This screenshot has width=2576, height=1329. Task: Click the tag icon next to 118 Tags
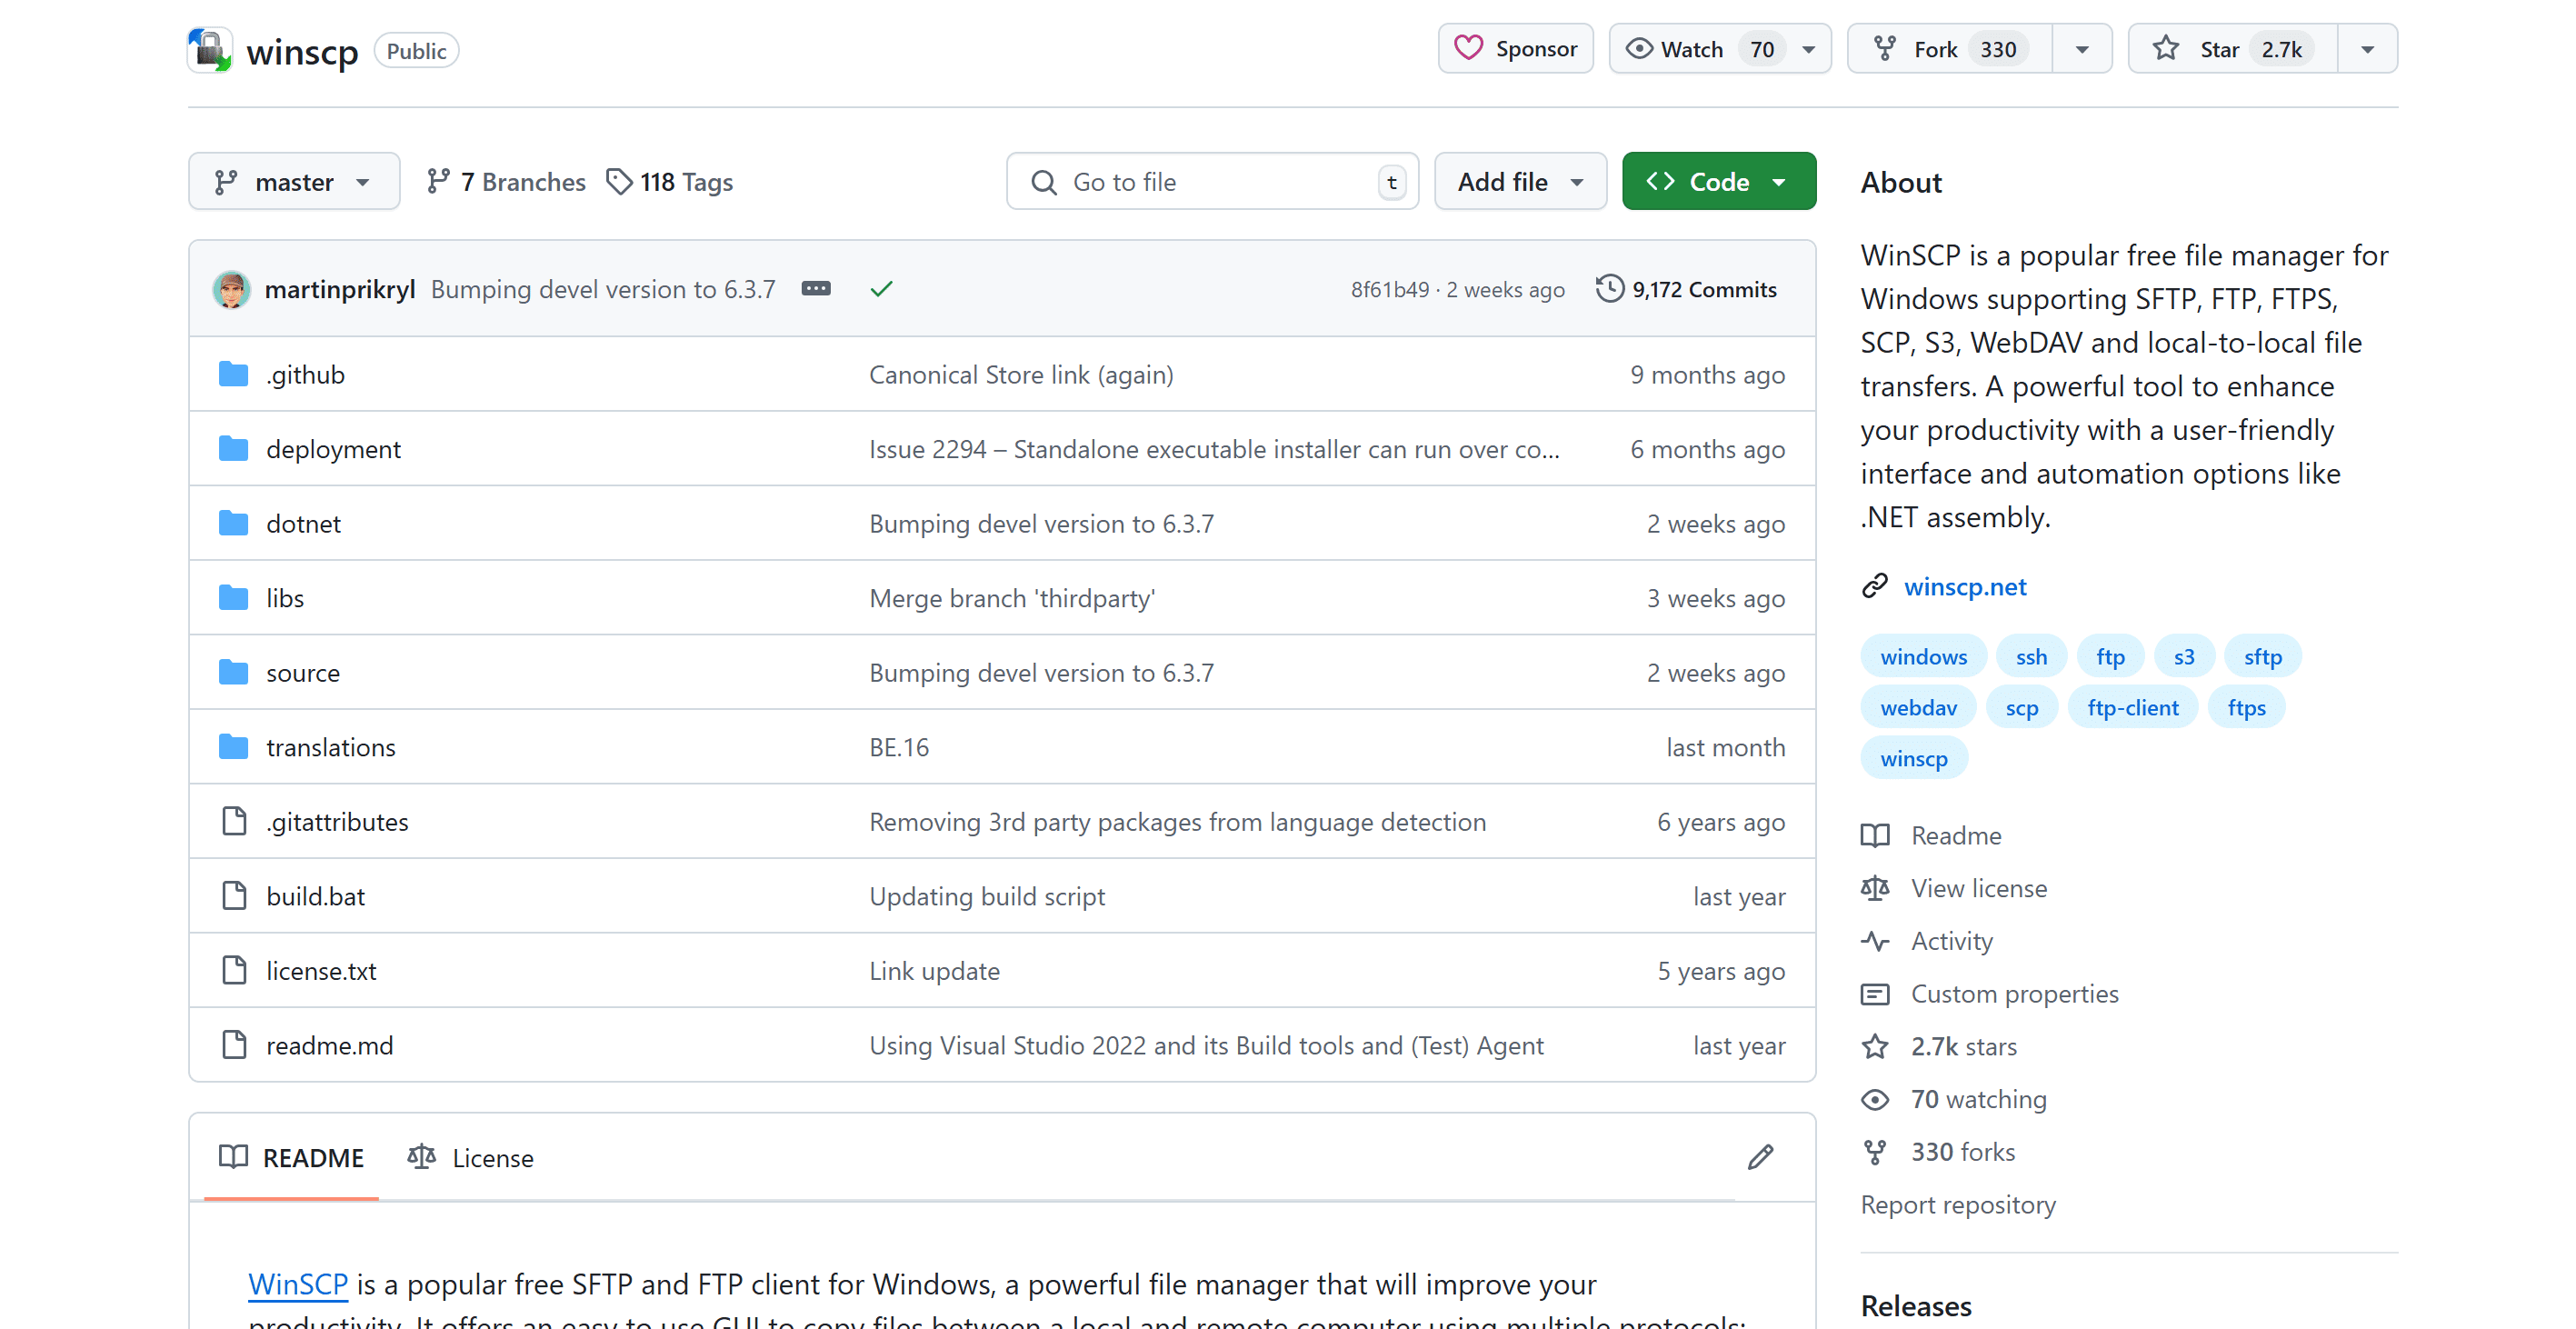click(x=621, y=181)
